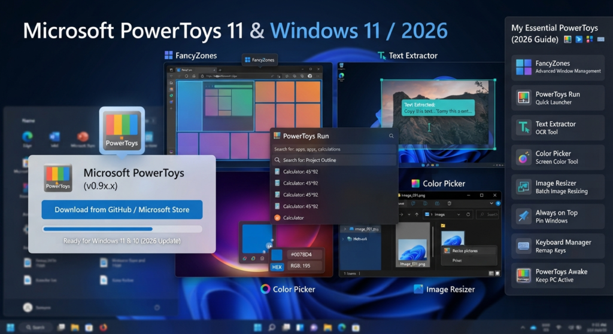The height and width of the screenshot is (334, 613).
Task: Expand the Network tree node
Action: [344, 239]
